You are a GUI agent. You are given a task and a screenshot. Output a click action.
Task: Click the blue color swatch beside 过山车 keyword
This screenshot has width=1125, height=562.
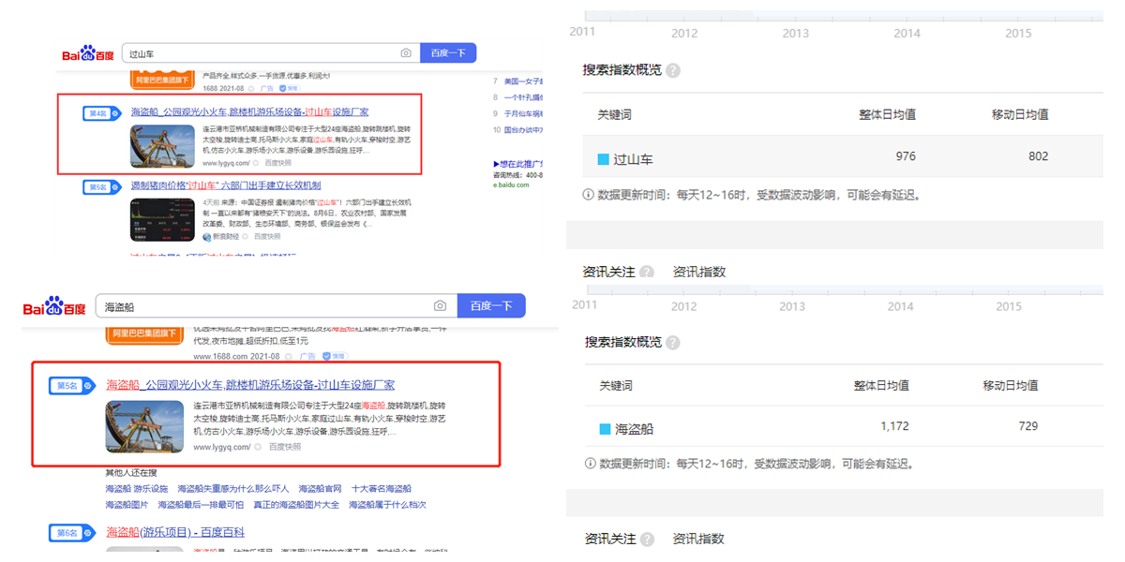(x=604, y=159)
